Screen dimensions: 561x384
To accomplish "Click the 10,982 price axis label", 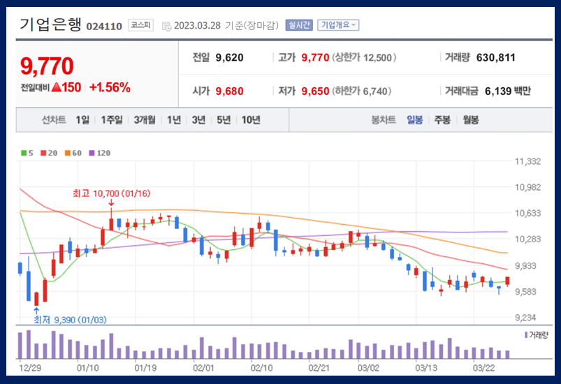I will click(x=527, y=187).
